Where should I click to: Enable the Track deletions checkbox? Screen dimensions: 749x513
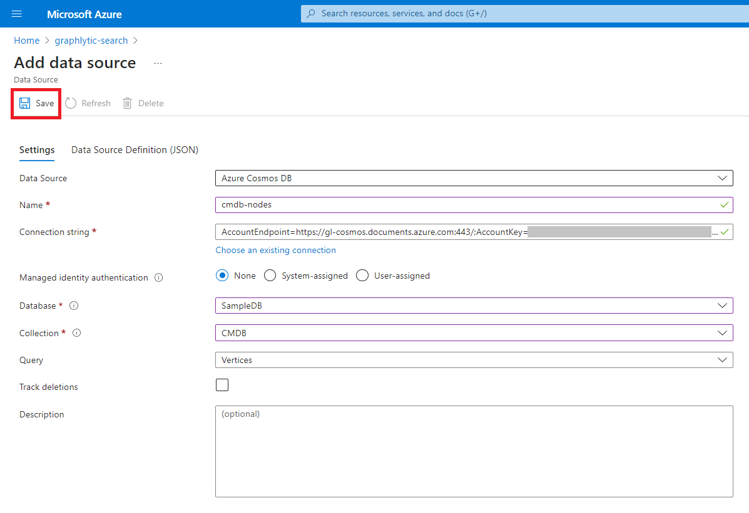[222, 385]
